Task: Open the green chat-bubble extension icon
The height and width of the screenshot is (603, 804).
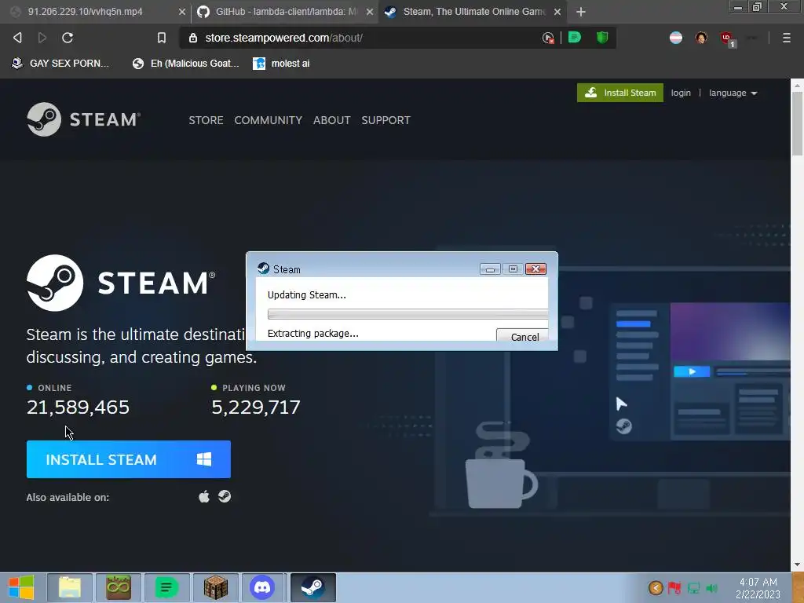Action: 575,38
